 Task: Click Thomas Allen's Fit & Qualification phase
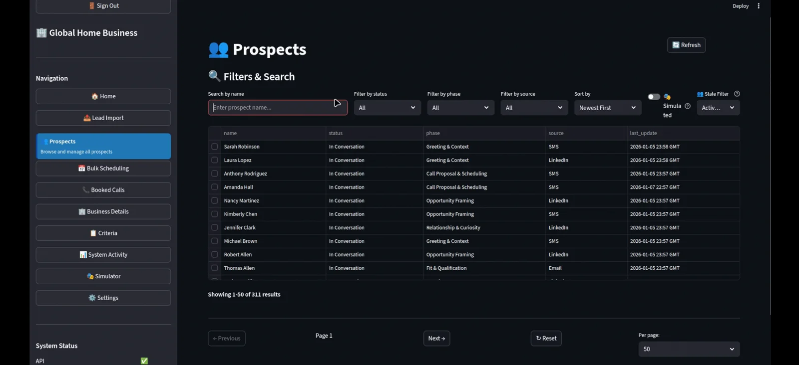484,268
